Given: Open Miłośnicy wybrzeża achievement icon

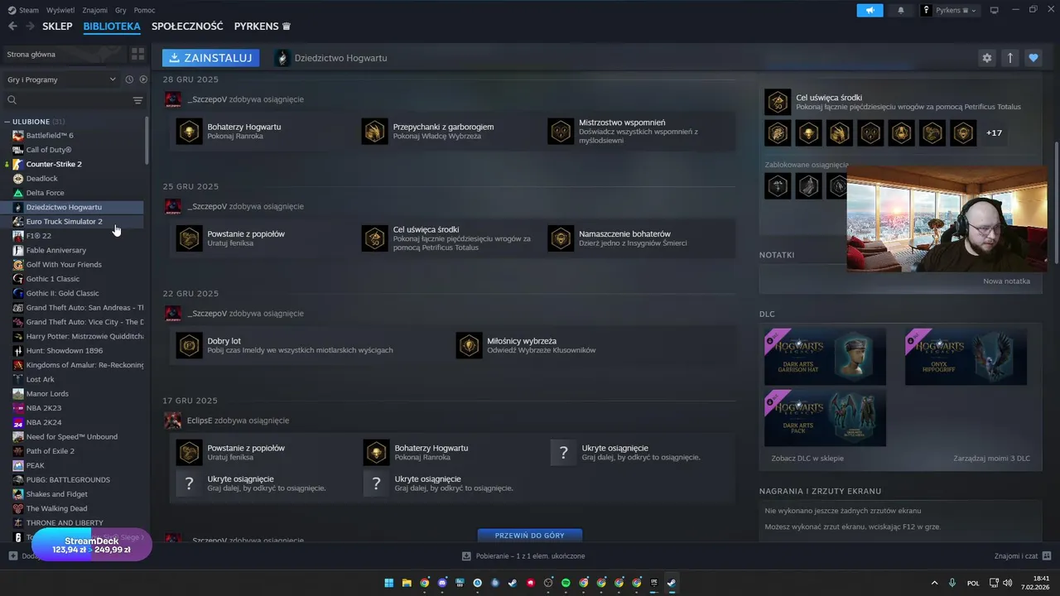Looking at the screenshot, I should tap(469, 345).
